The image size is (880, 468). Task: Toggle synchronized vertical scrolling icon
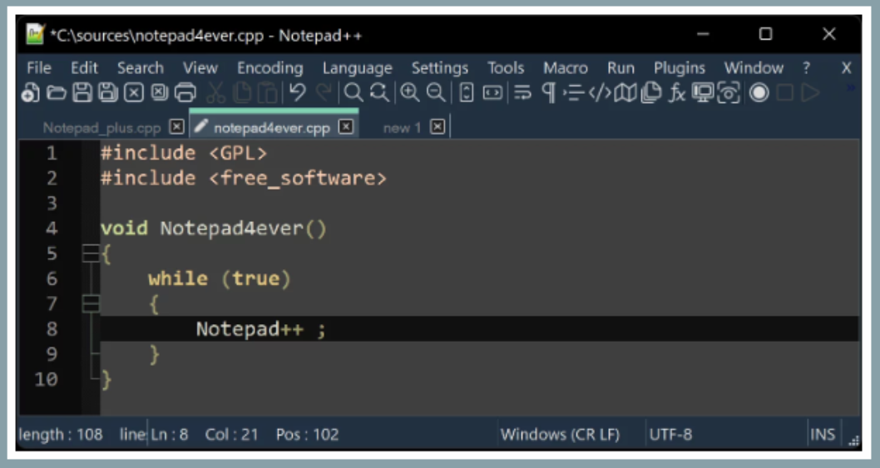point(467,92)
